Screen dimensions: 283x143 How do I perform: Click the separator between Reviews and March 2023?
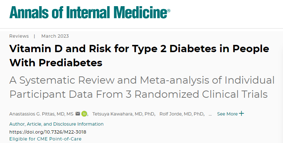(x=34, y=36)
